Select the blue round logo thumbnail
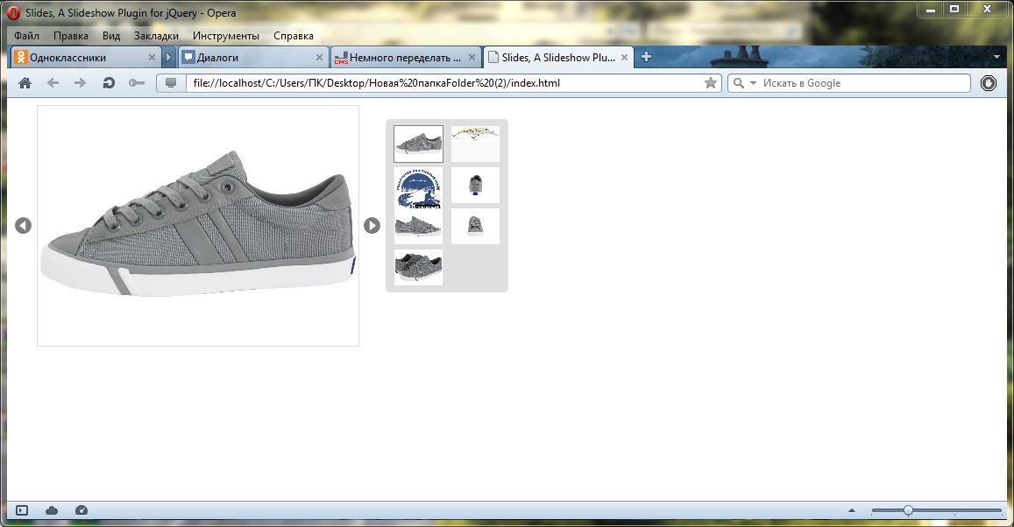 tap(418, 187)
